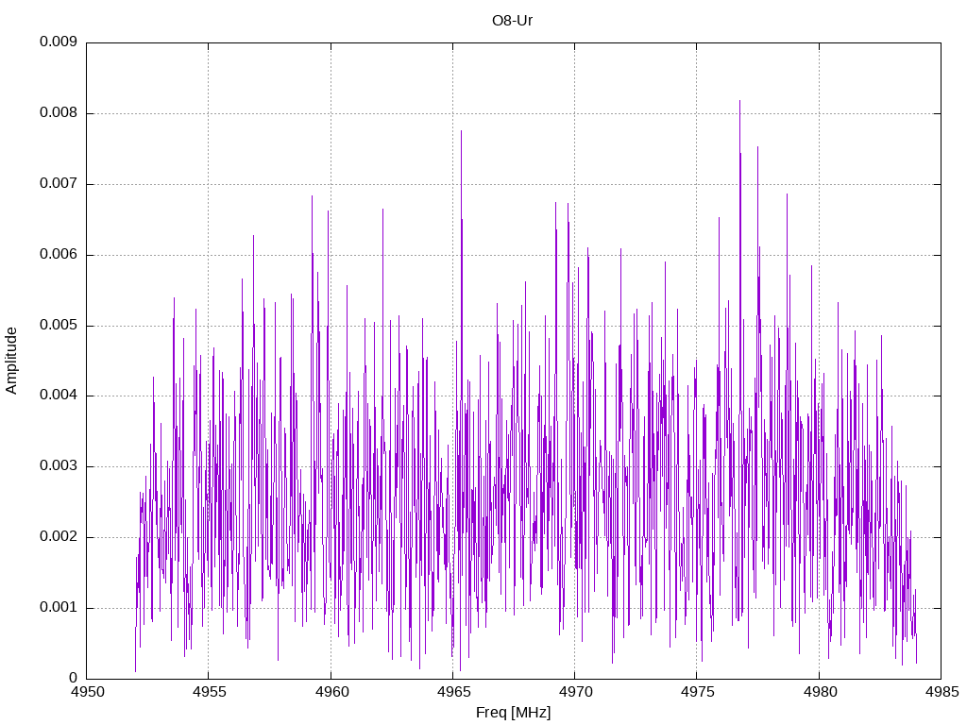Click y-axis tick label 0.003
Image resolution: width=967 pixels, height=725 pixels.
point(59,466)
